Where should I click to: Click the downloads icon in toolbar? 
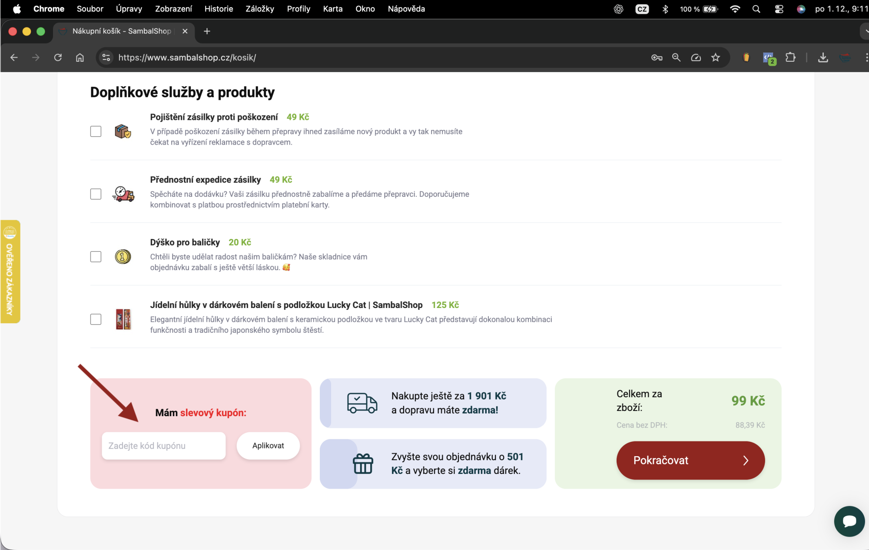823,57
